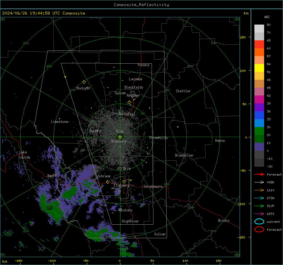Image resolution: width=283 pixels, height=265 pixels.
Task: Click the red forecast arrow legend icon
Action: point(259,174)
